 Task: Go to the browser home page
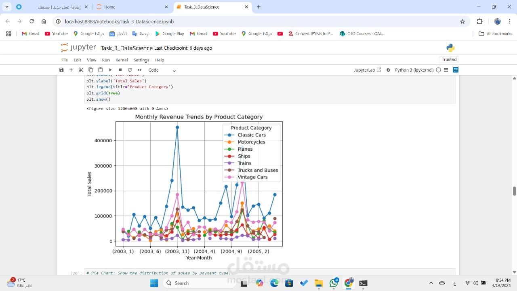44,21
